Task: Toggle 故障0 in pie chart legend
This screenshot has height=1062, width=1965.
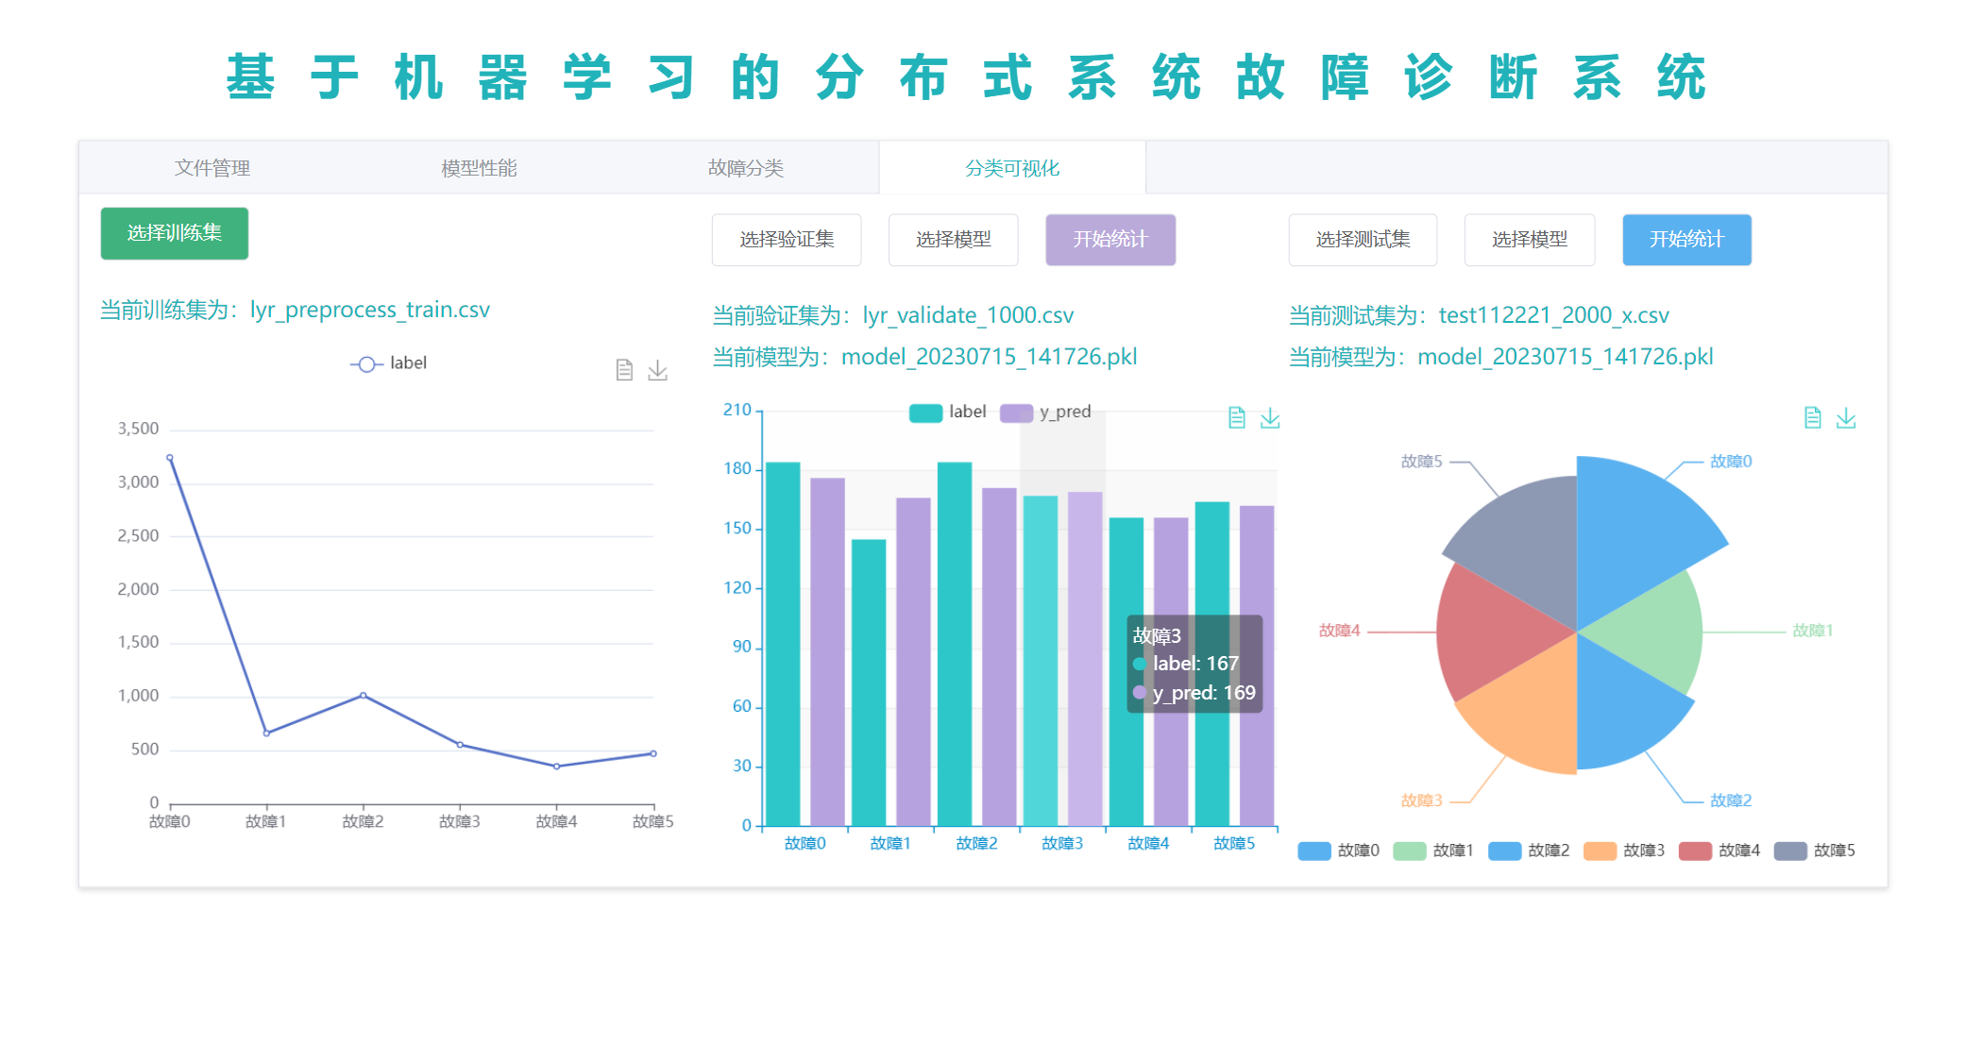Action: [x=1339, y=851]
